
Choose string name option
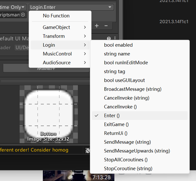(x=140, y=54)
